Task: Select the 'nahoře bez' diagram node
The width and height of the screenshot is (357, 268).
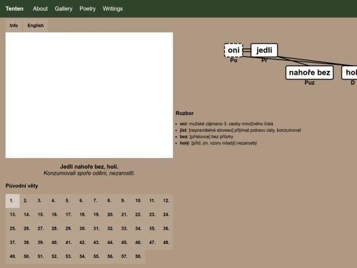Action: (x=309, y=73)
